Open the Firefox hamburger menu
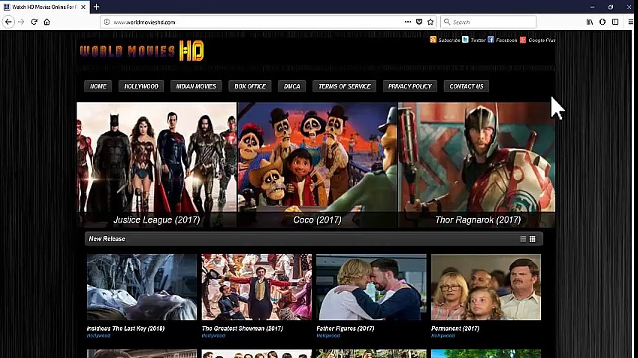The width and height of the screenshot is (638, 358). coord(631,22)
